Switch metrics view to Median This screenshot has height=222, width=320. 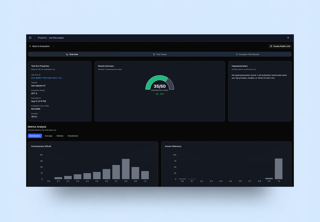tap(60, 136)
